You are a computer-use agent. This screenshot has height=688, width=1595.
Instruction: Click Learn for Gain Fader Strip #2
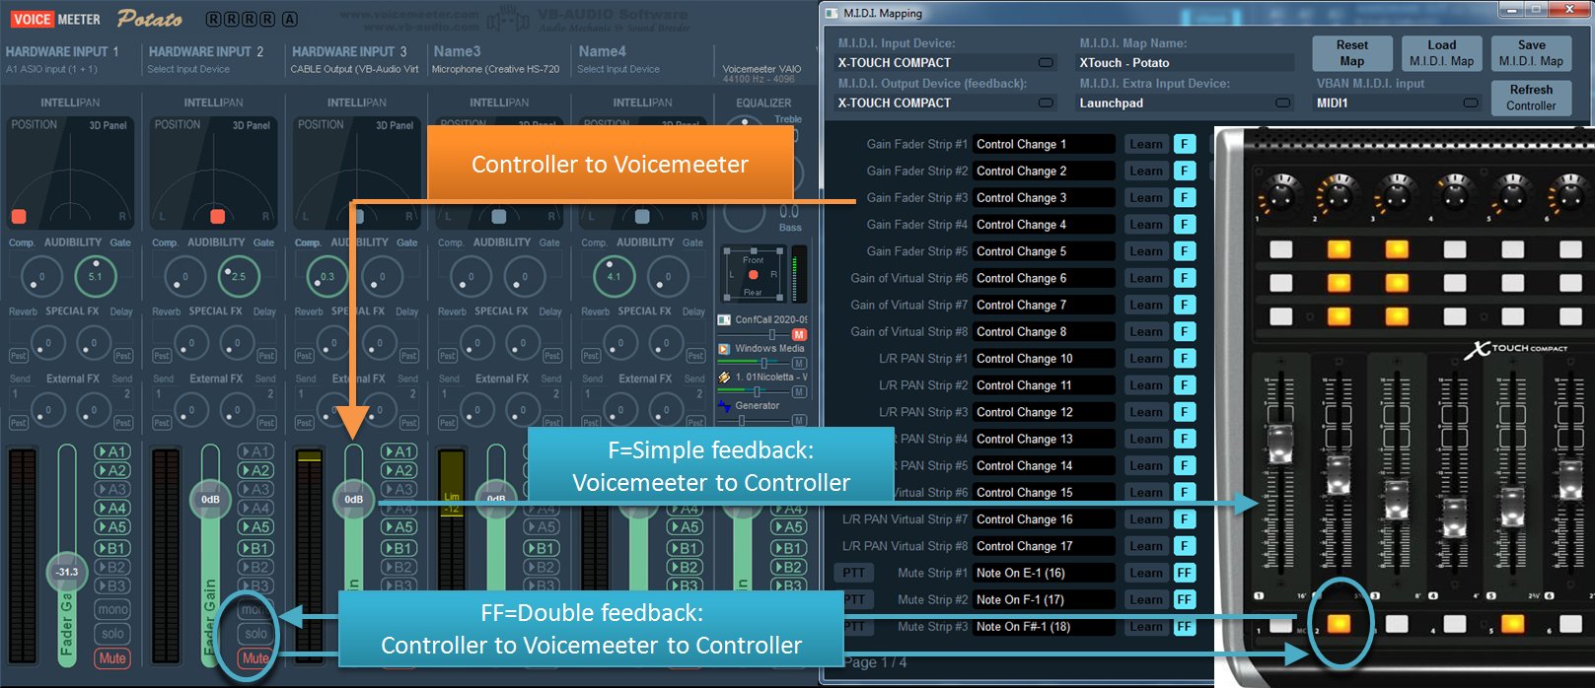[1146, 172]
